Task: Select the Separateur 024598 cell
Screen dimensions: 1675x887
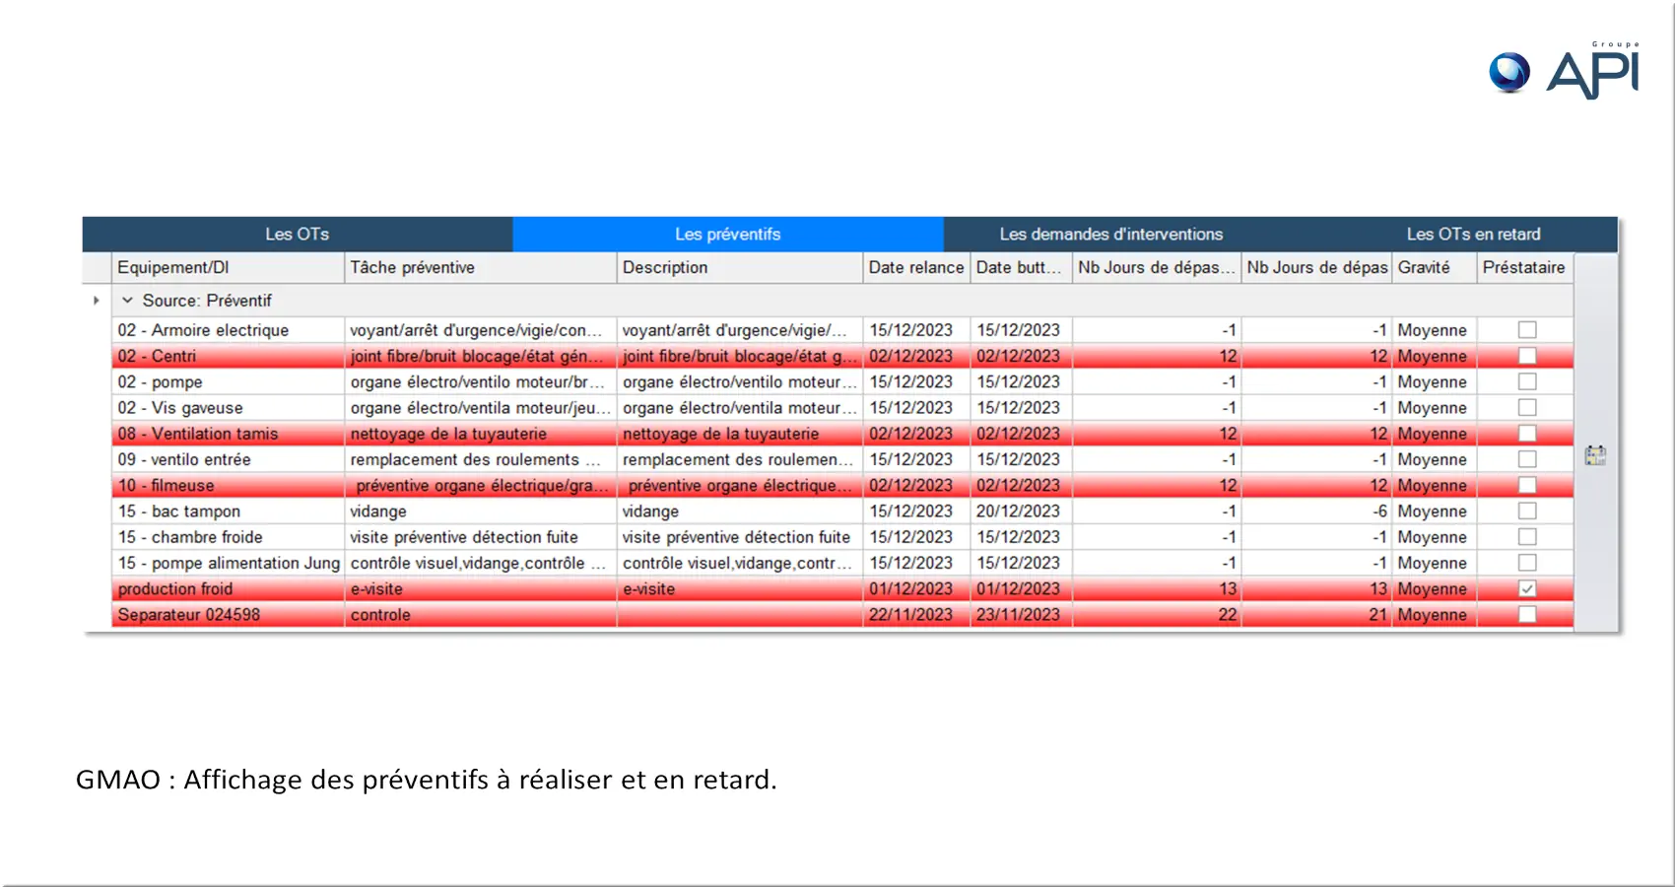Action: (228, 614)
